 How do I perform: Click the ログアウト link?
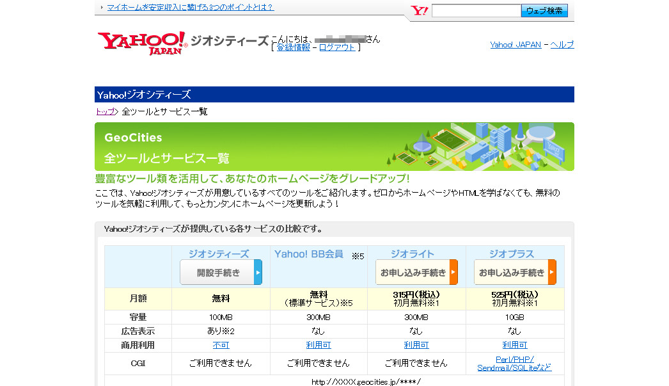[x=337, y=47]
